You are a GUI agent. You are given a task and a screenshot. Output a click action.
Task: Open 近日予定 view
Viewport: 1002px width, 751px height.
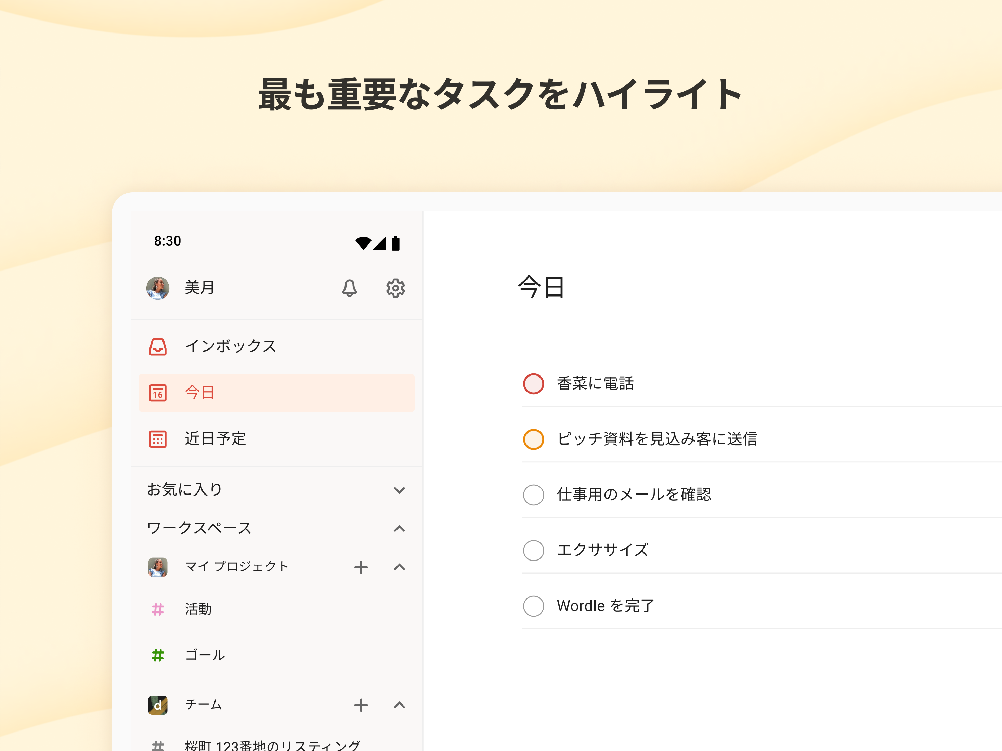click(x=277, y=439)
